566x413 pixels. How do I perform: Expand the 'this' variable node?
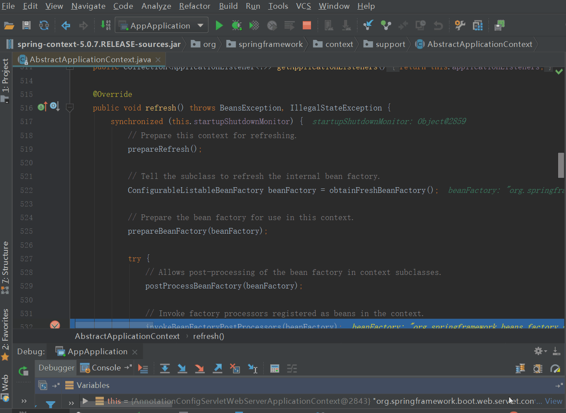pos(85,401)
